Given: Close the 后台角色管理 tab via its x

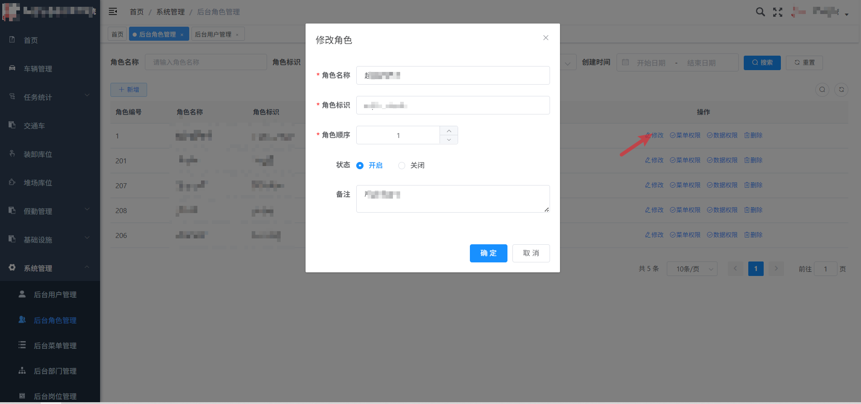Looking at the screenshot, I should point(182,35).
